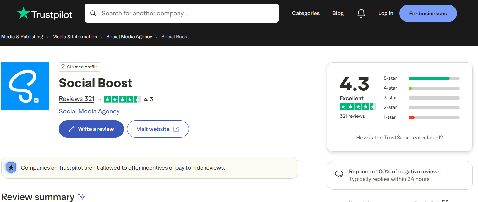Click the star rating under Excellent
This screenshot has width=478, height=202.
click(x=358, y=106)
